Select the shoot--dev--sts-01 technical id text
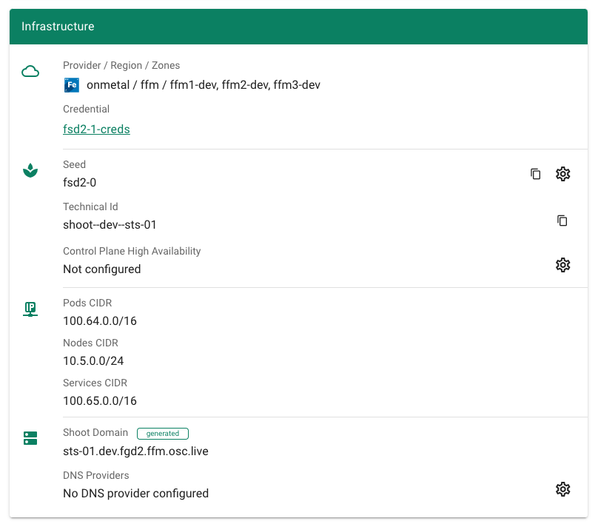The width and height of the screenshot is (598, 524). [110, 224]
